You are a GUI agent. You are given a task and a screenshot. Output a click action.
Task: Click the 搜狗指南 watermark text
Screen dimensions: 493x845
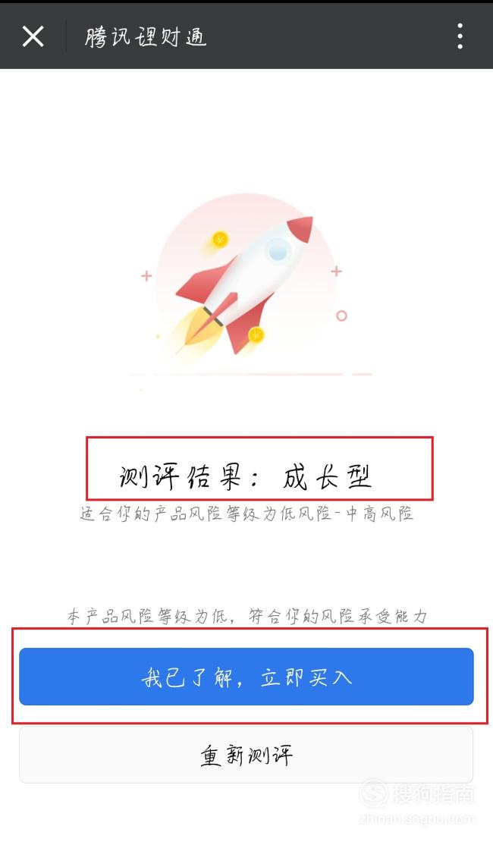(433, 793)
